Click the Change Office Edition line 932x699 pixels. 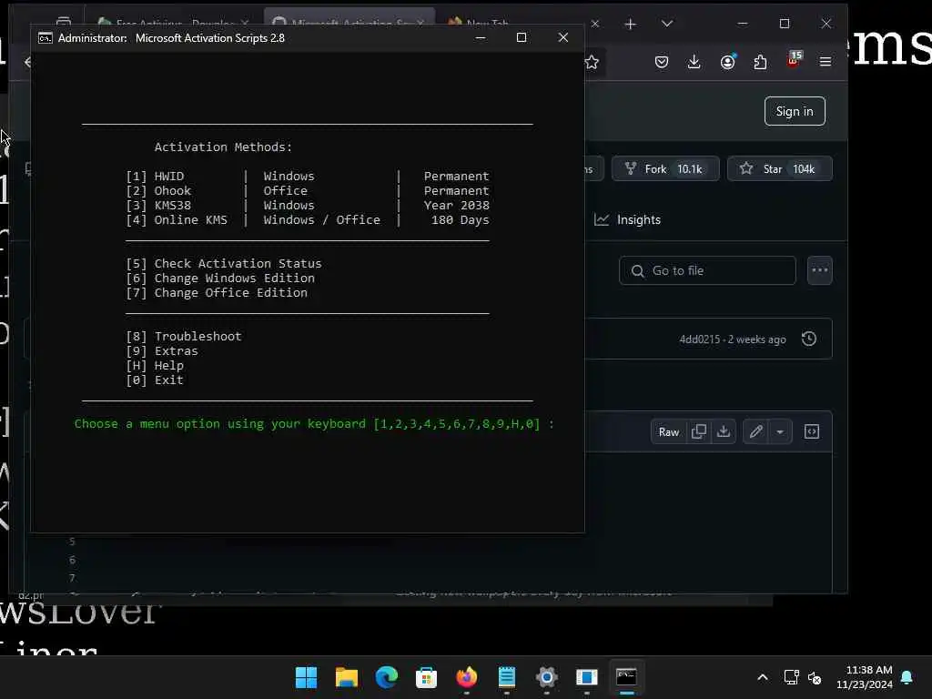pyautogui.click(x=217, y=293)
